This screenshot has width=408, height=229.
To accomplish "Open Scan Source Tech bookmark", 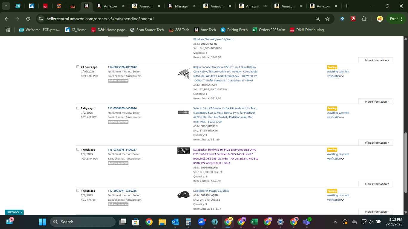I will pyautogui.click(x=147, y=30).
